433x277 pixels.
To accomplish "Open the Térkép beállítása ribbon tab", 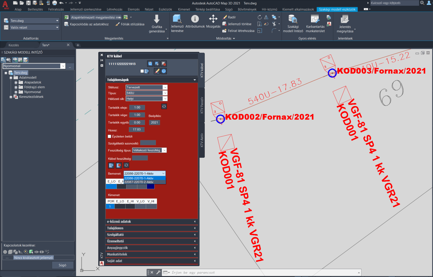I will click(x=207, y=9).
